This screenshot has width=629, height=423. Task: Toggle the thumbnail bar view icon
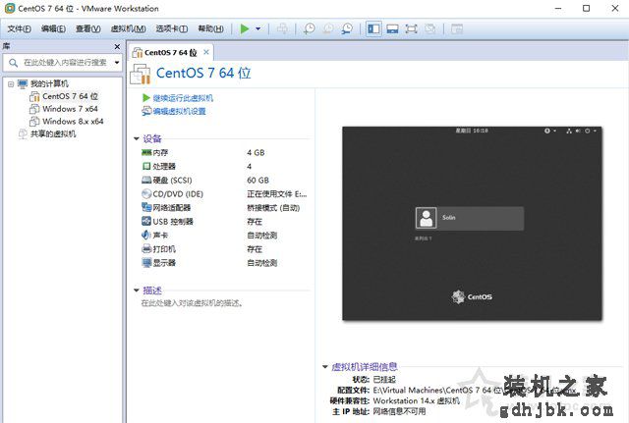392,28
